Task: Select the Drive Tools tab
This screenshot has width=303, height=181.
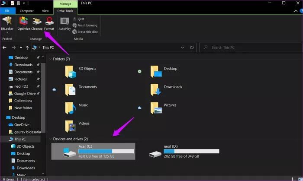Action: [x=65, y=11]
